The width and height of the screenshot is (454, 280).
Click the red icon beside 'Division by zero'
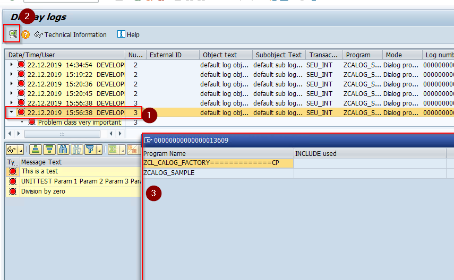point(13,191)
